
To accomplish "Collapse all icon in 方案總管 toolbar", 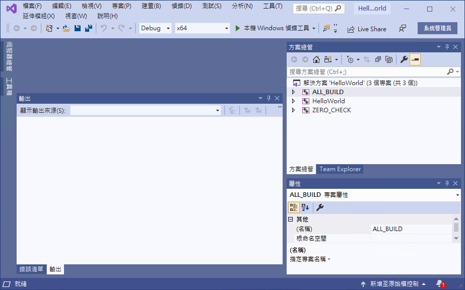I will point(378,59).
